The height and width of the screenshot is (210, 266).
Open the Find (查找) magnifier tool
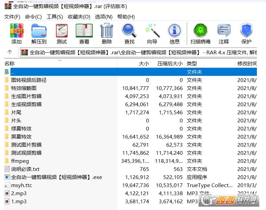tap(129, 31)
